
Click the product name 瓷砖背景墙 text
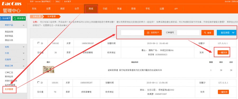[135, 70]
